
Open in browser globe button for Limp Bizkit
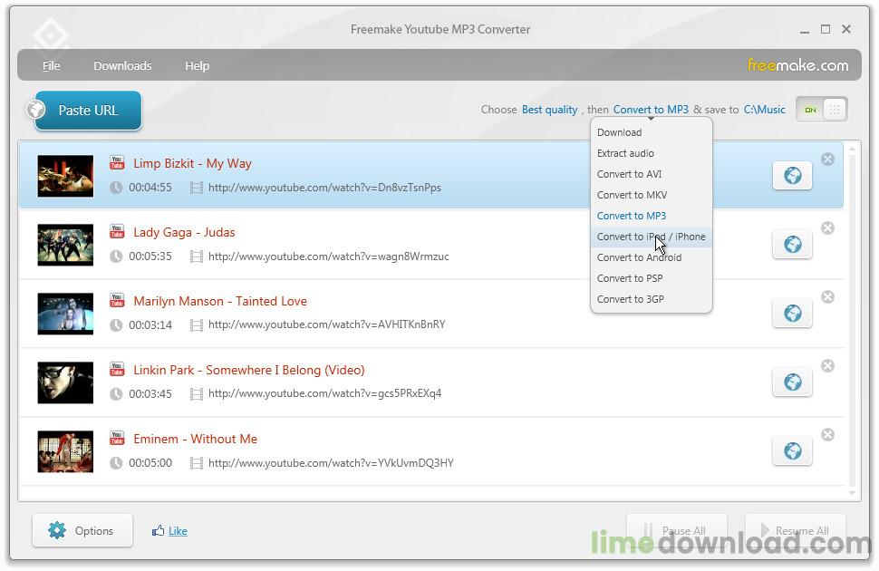[791, 176]
